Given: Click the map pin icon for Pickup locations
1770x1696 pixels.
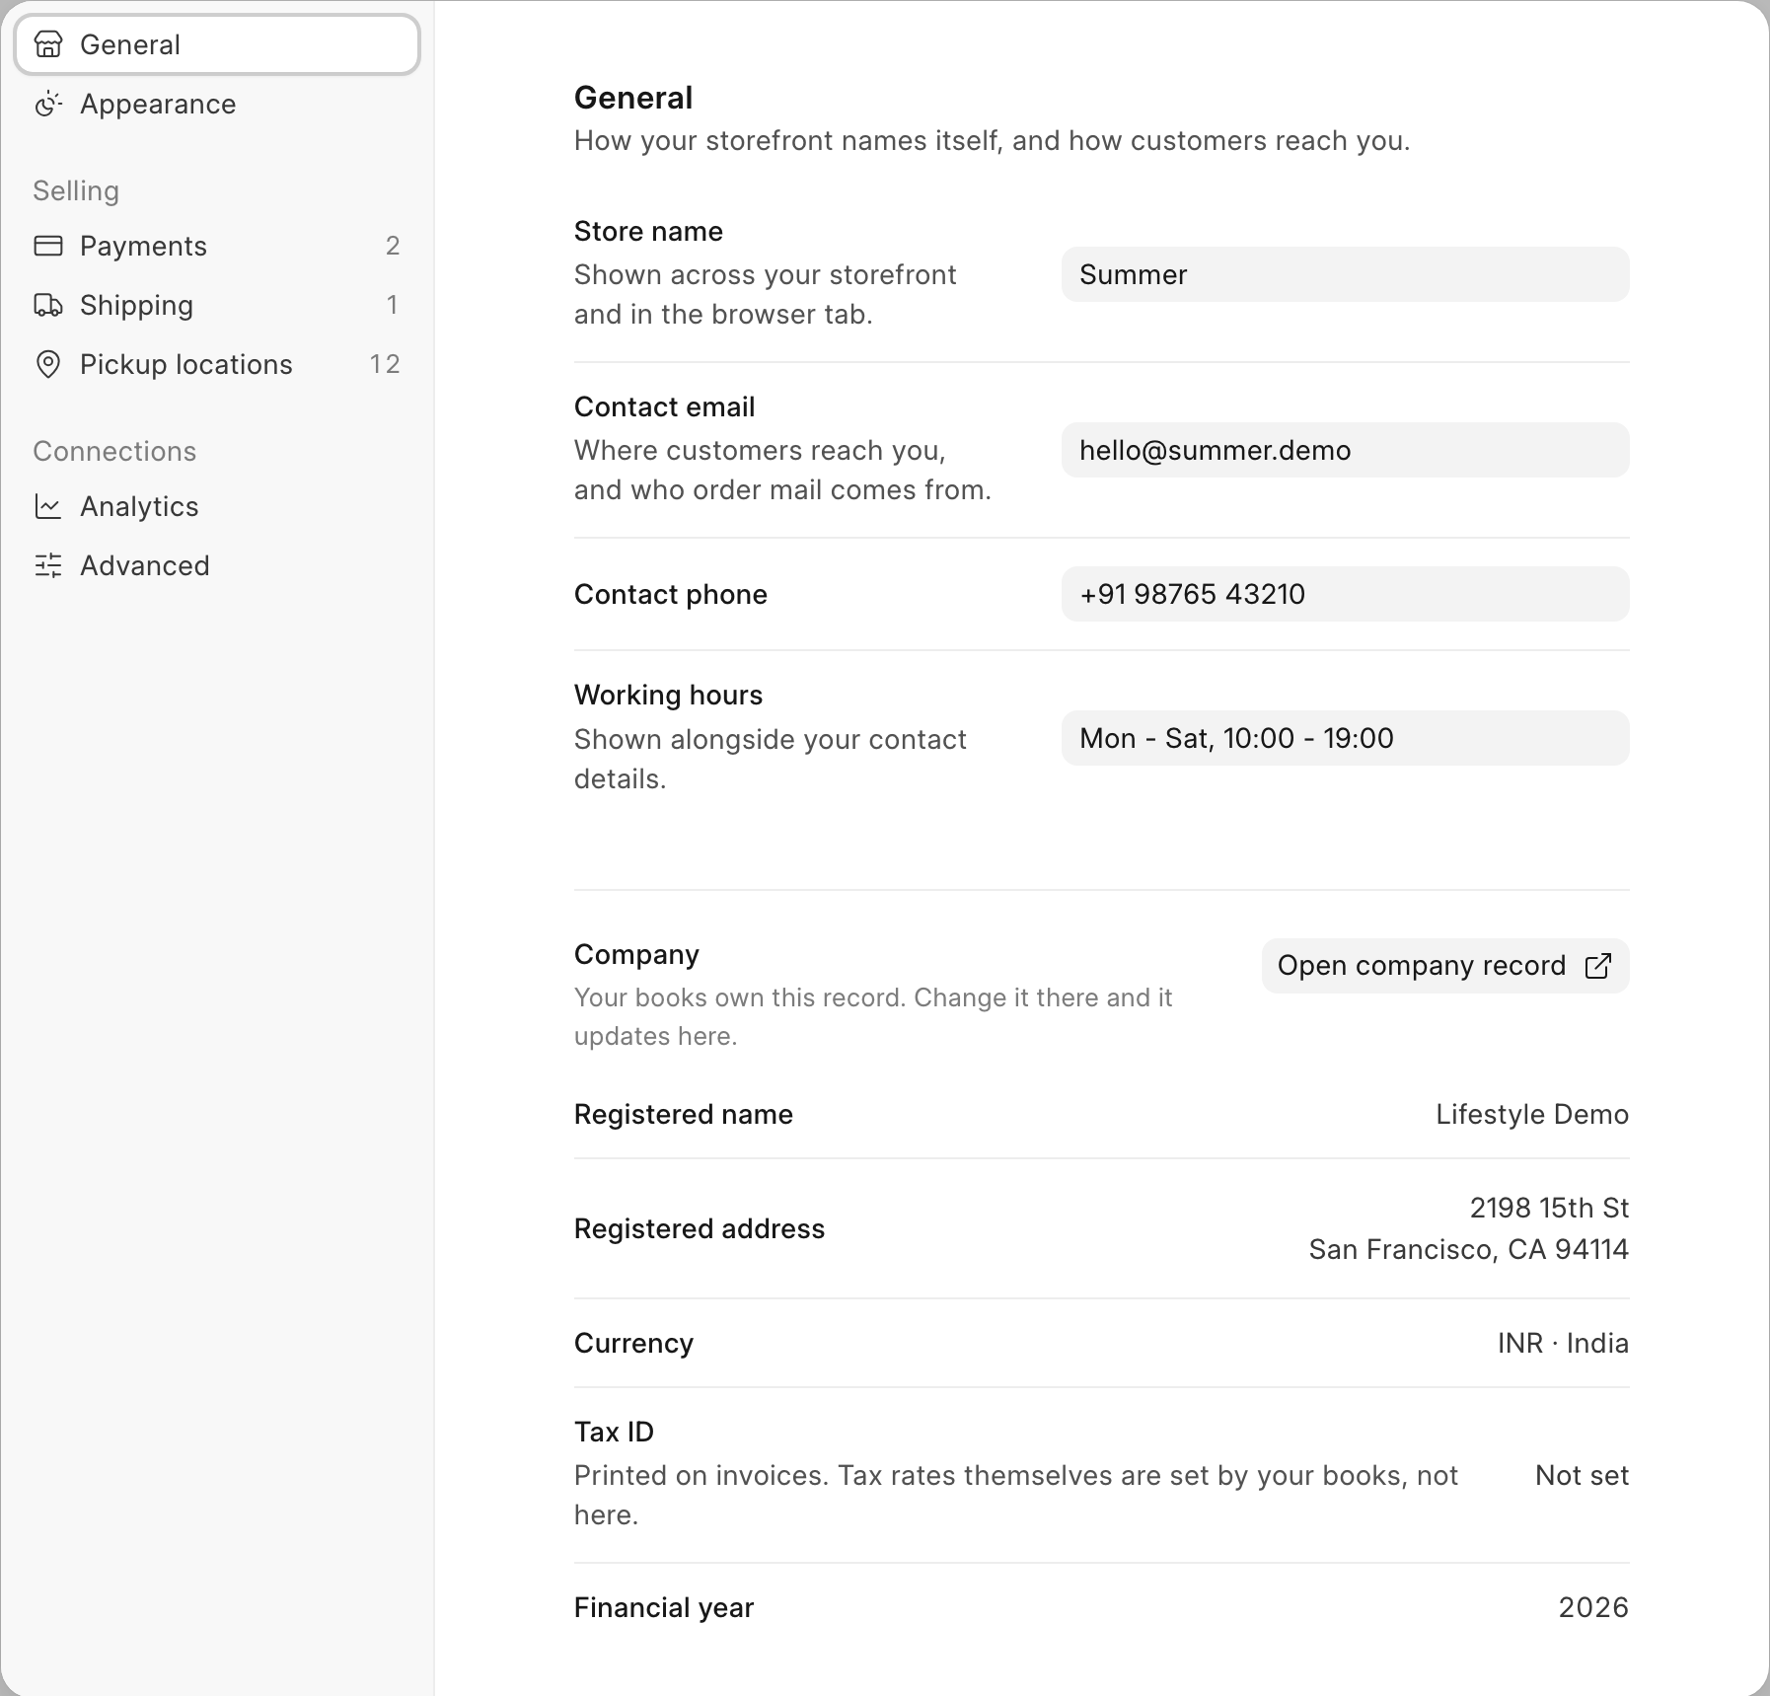Looking at the screenshot, I should tap(48, 364).
